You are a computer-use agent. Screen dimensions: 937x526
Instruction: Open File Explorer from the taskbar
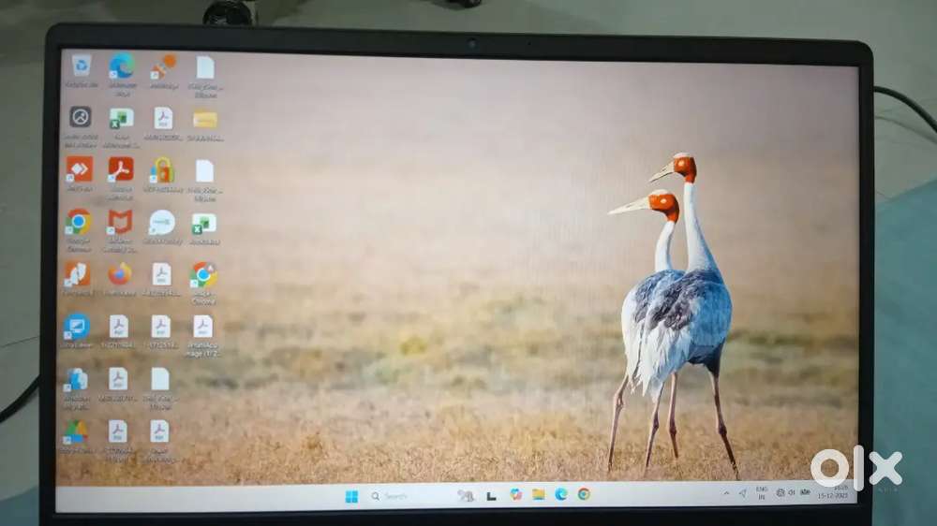[x=539, y=494]
